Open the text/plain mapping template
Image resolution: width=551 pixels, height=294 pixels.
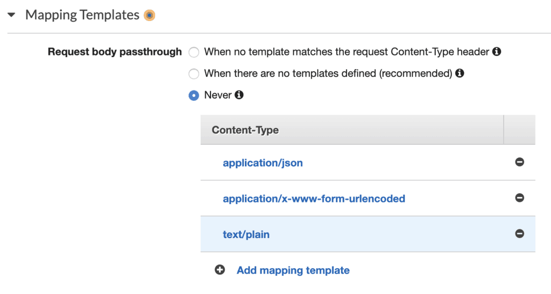pos(246,234)
